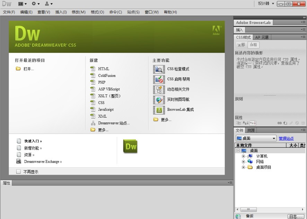Click the Dreamweaver Exchange » link
The height and width of the screenshot is (219, 307).
point(43,162)
